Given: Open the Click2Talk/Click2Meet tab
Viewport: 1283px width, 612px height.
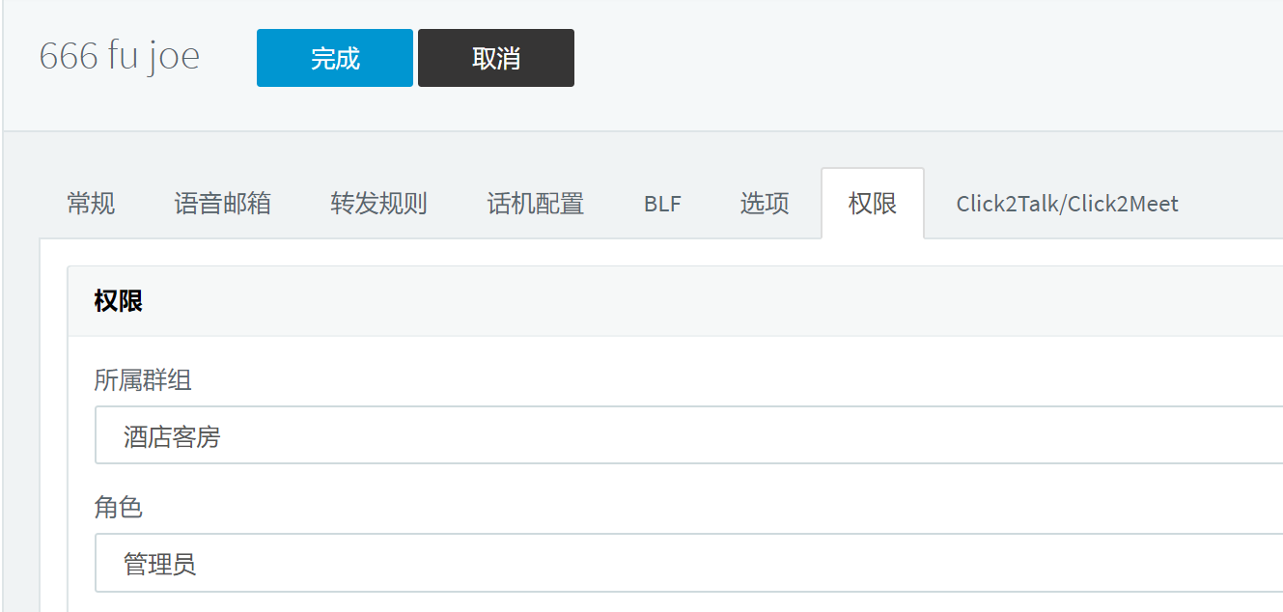Looking at the screenshot, I should point(1067,204).
